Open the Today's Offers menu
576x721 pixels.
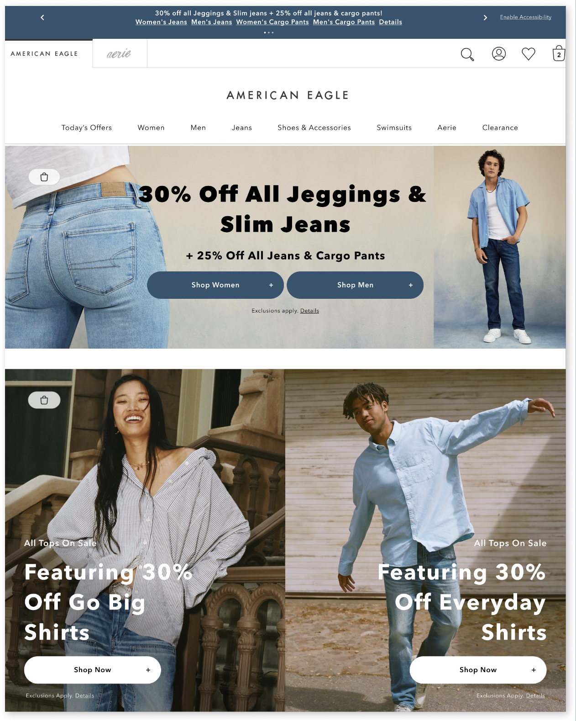(x=87, y=127)
